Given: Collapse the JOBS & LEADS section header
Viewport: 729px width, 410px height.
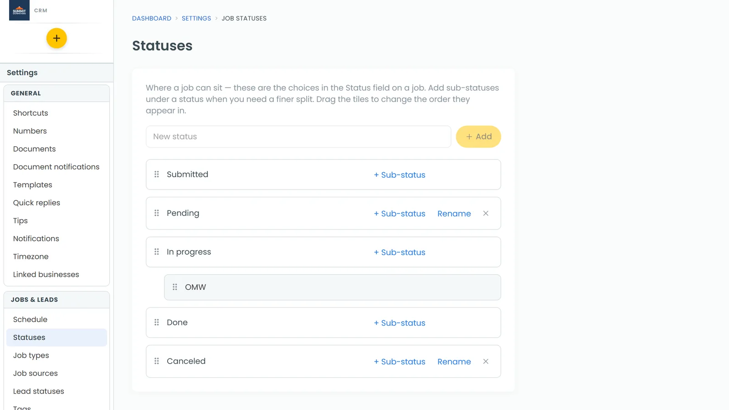Looking at the screenshot, I should 56,300.
